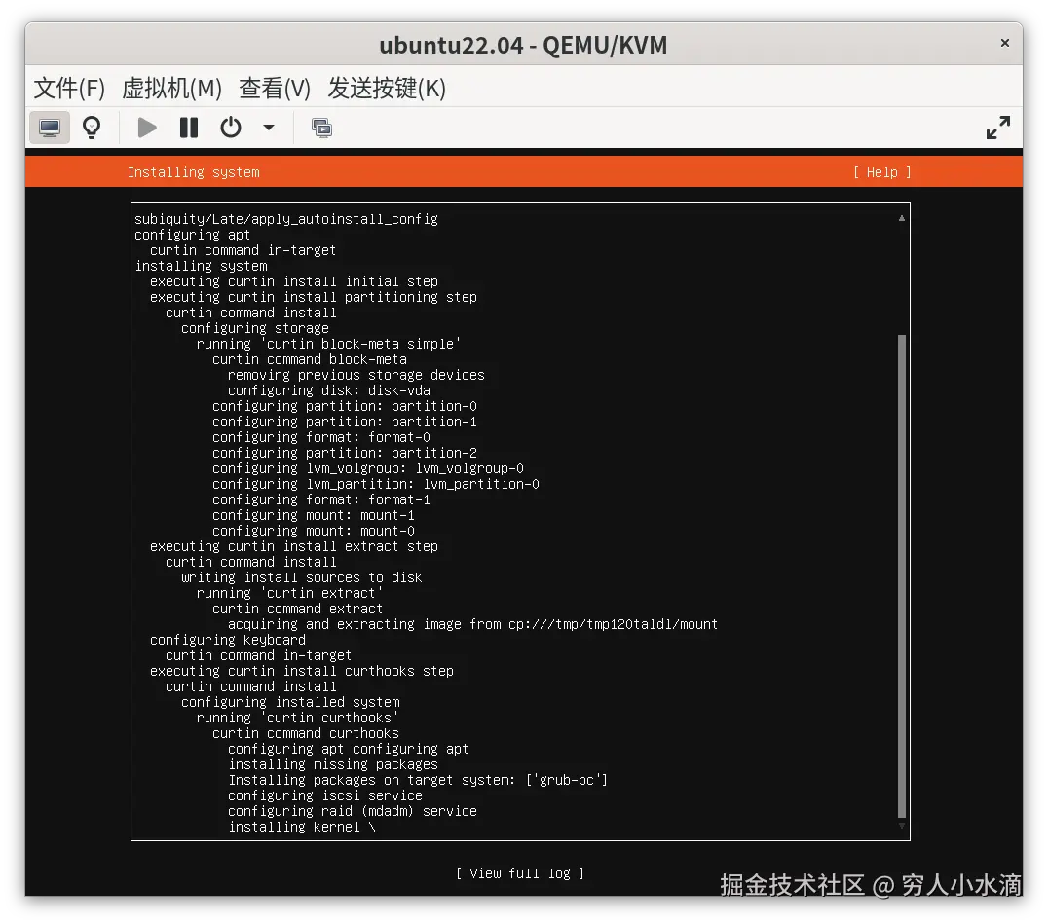Click window title 'ubuntu22.04 - QEMU/KVM'
This screenshot has width=1048, height=924.
pyautogui.click(x=523, y=45)
